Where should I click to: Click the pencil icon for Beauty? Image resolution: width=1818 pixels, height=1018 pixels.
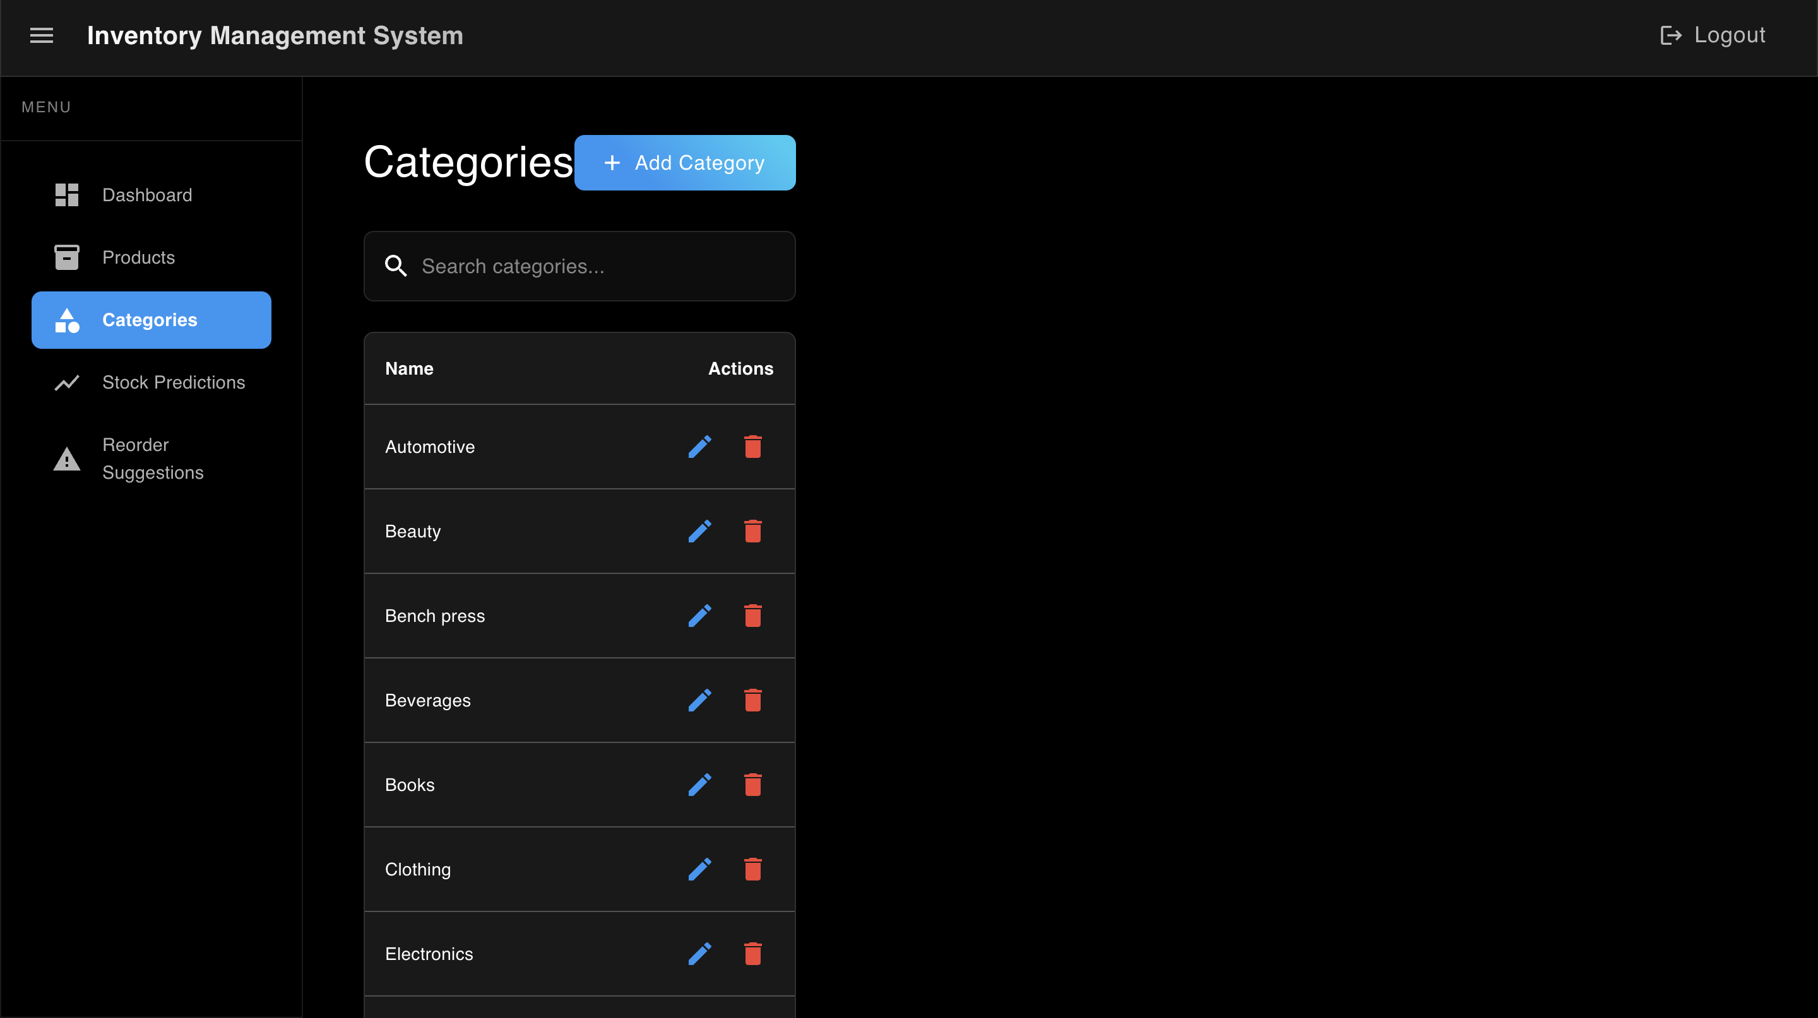tap(699, 531)
